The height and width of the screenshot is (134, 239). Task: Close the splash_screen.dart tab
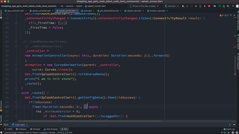pos(77,11)
